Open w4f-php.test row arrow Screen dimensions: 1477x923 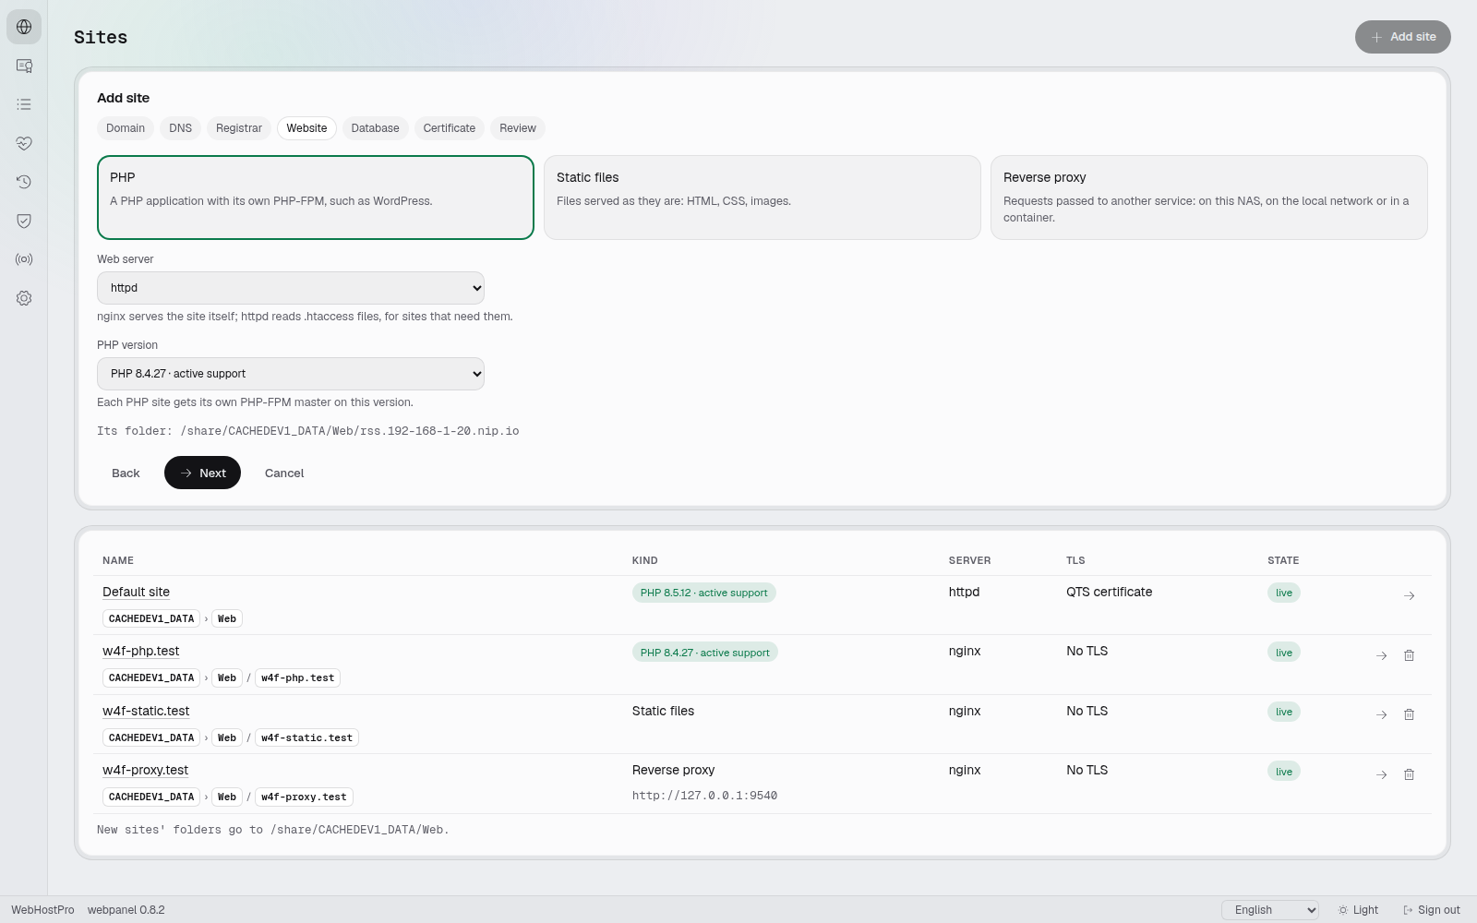click(x=1381, y=655)
